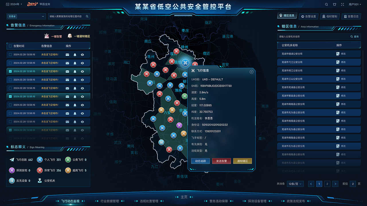
Task: Click edit icon for 芜湖市镜湖公安分局
Action: pos(338,54)
